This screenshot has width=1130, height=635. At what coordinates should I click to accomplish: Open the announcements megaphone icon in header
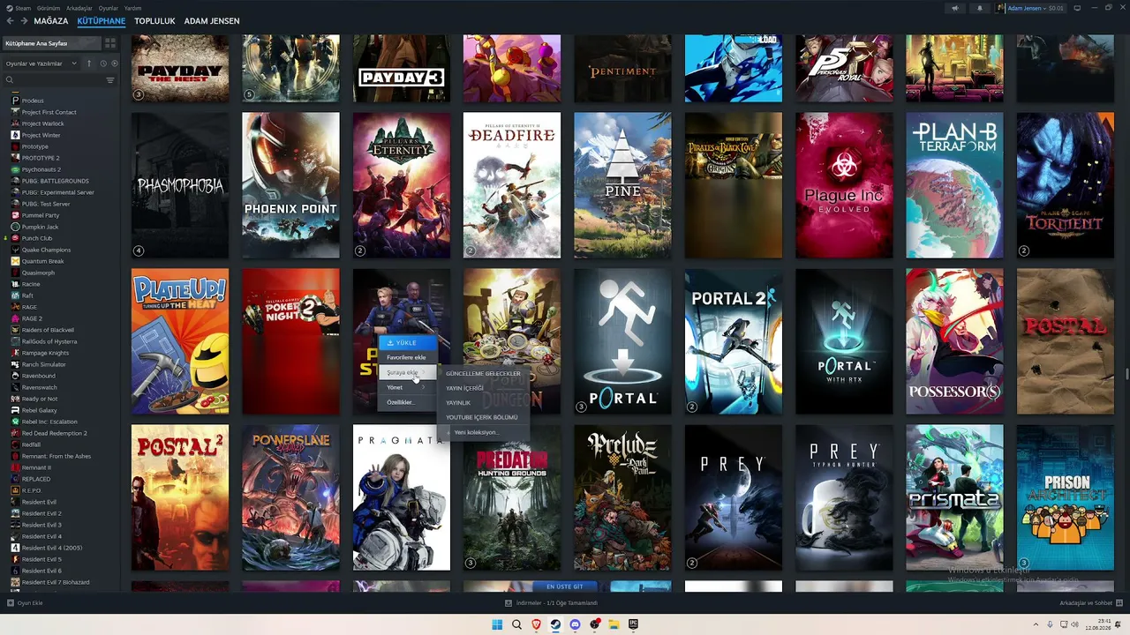[955, 8]
